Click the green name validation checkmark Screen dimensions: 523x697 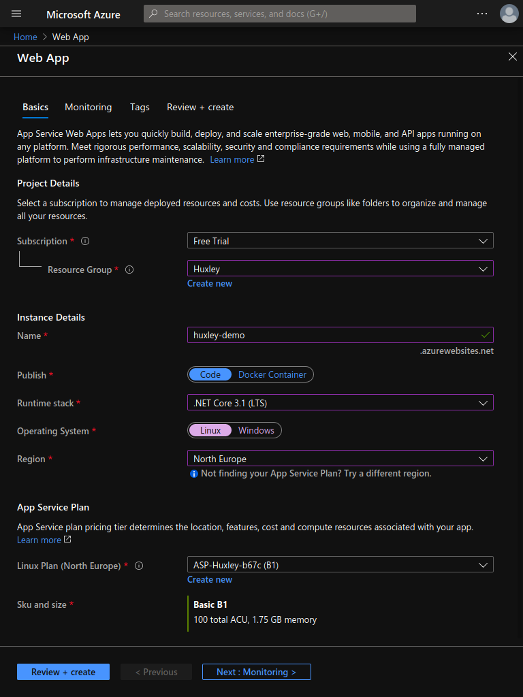[x=485, y=335]
